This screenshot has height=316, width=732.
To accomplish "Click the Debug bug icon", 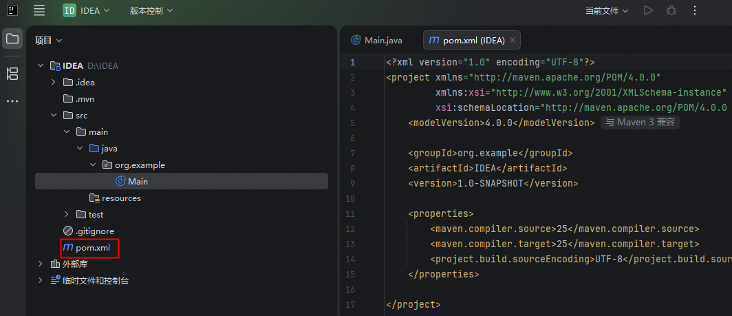I will [x=671, y=10].
